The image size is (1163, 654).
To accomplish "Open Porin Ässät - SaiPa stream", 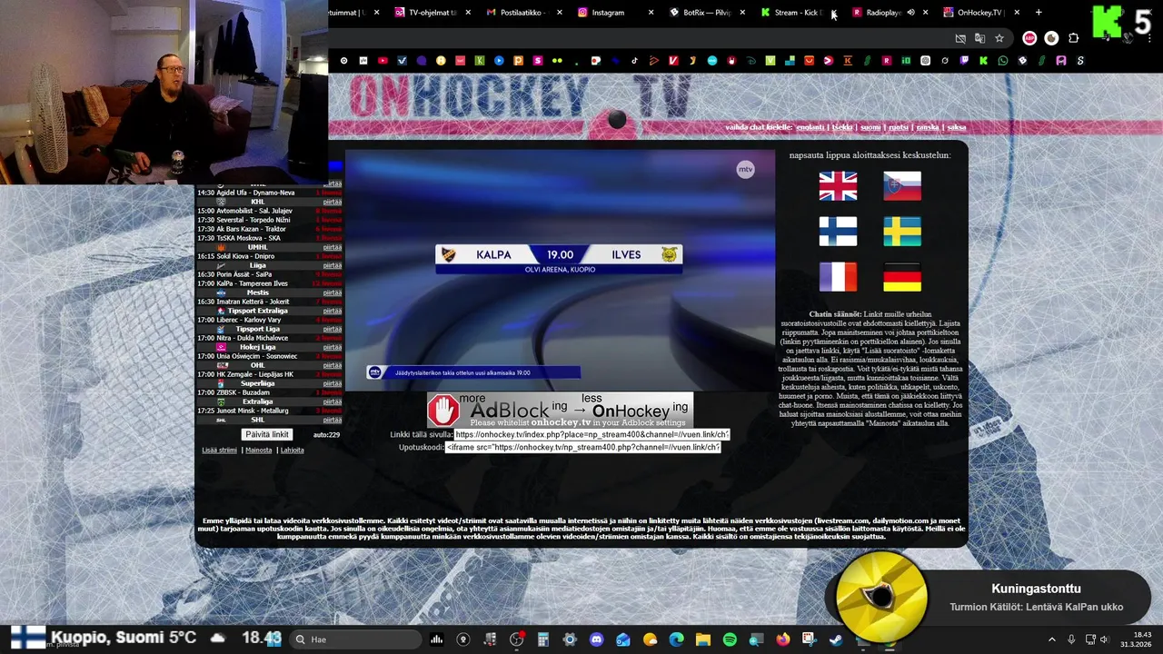I will point(244,274).
